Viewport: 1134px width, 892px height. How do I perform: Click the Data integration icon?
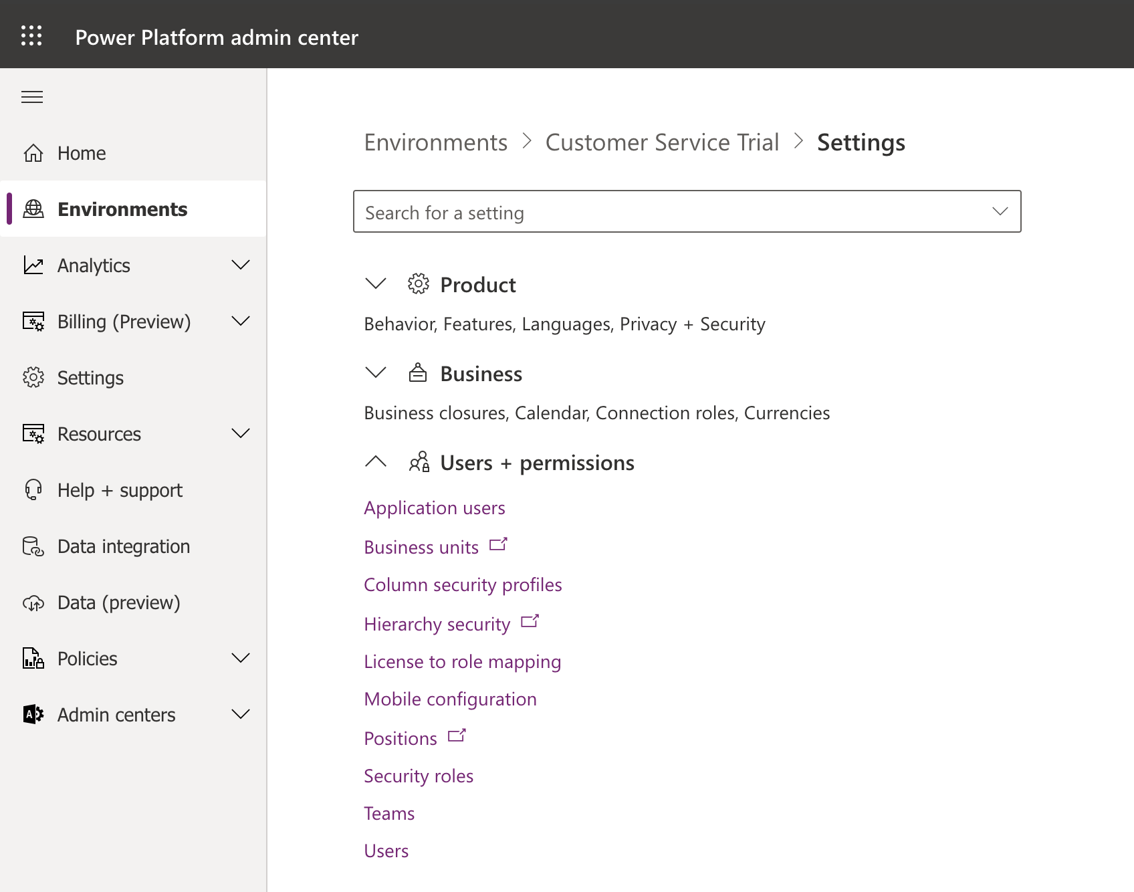click(x=33, y=546)
